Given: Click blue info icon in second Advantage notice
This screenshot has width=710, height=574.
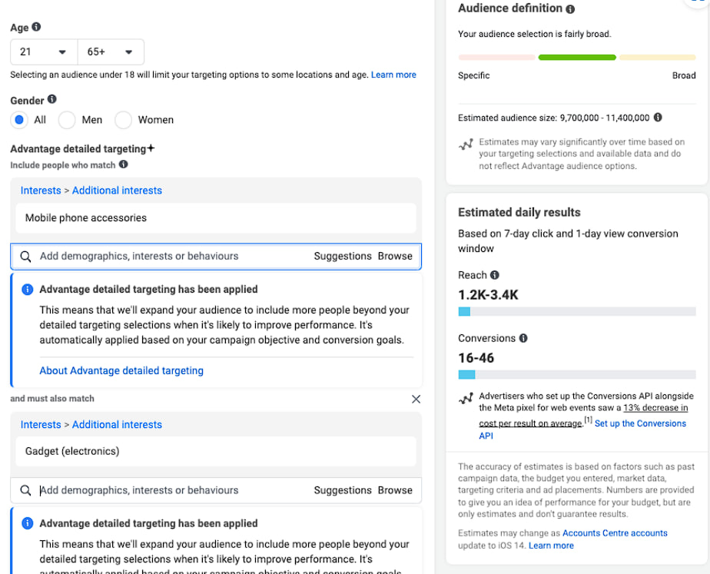Looking at the screenshot, I should 27,523.
